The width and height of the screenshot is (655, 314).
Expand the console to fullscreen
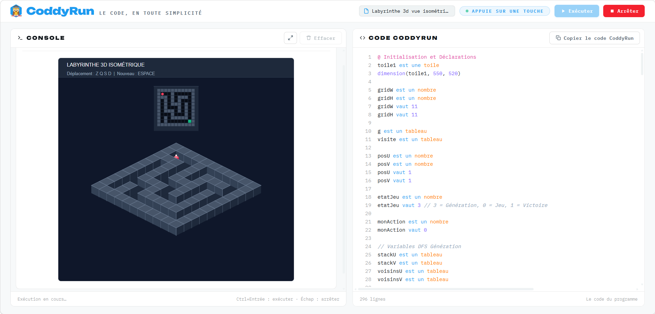coord(290,38)
